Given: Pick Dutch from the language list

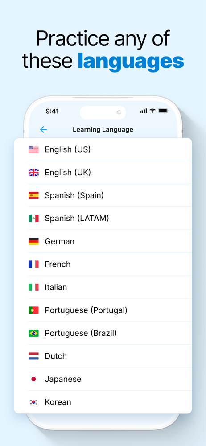Looking at the screenshot, I should (103, 356).
